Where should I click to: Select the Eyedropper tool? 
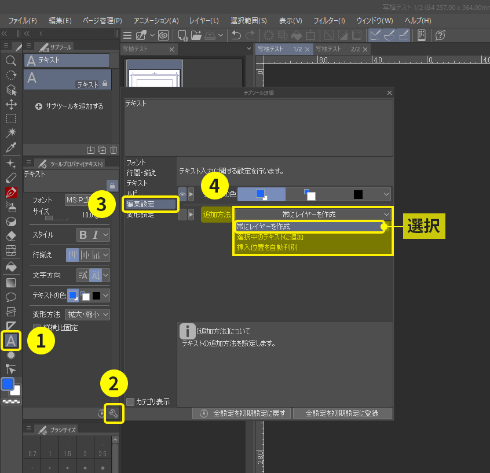[10, 147]
